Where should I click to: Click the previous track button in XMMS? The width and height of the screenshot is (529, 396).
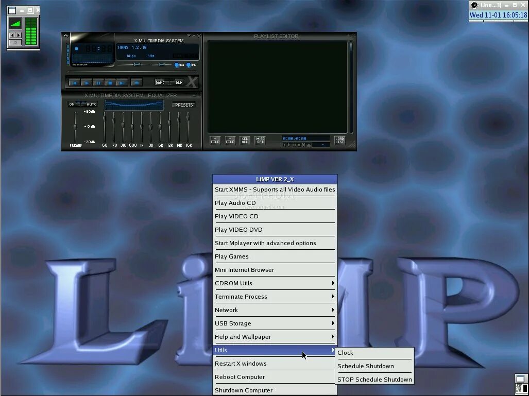(75, 82)
